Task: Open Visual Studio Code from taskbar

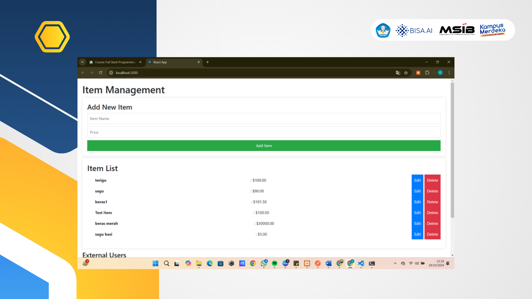Action: click(361, 263)
